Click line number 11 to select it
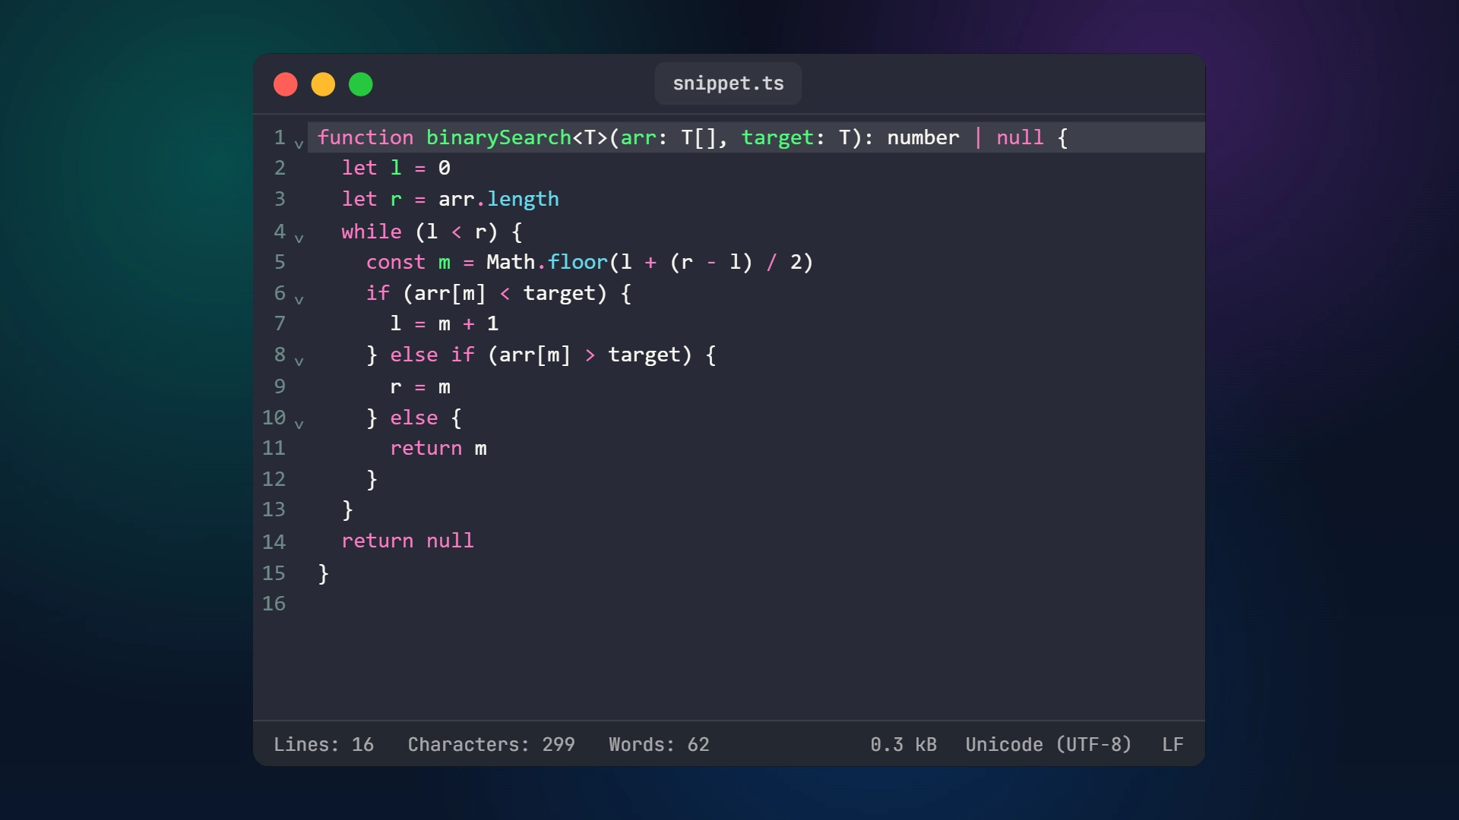This screenshot has height=820, width=1459. [x=274, y=448]
